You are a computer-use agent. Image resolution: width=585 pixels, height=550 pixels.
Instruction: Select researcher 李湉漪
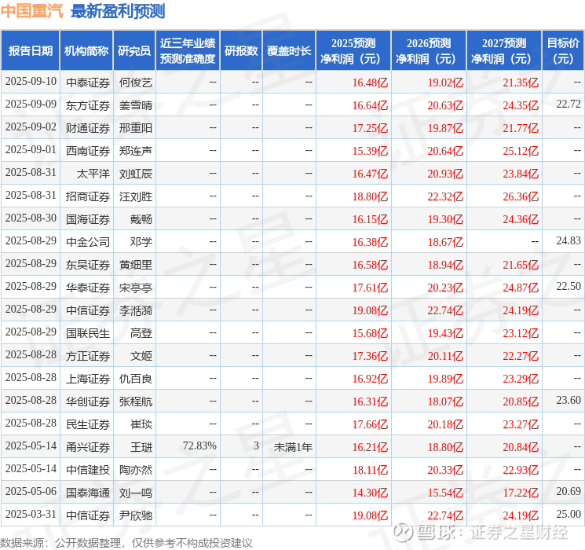136,310
